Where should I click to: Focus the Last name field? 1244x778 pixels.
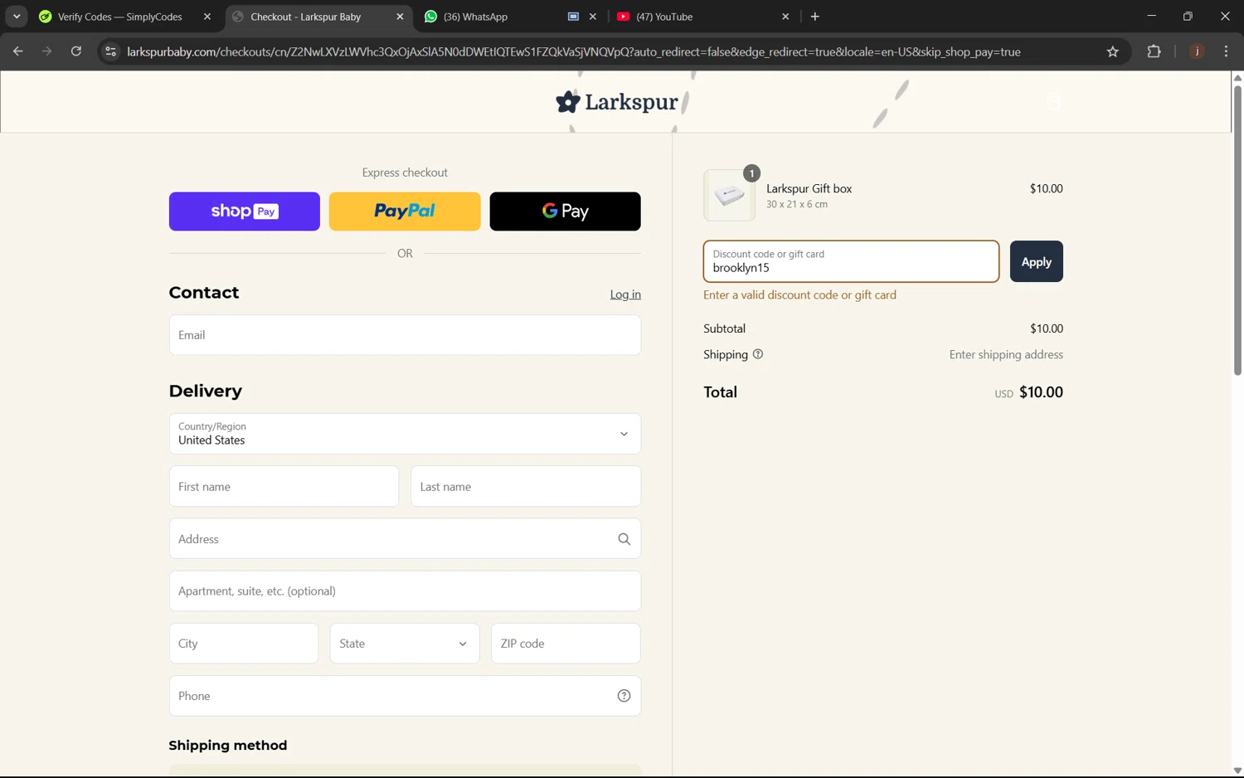click(526, 487)
